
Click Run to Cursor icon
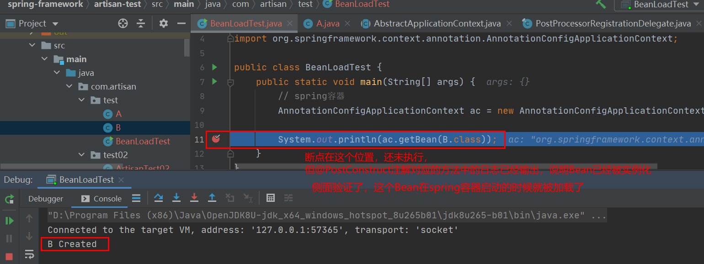[248, 198]
